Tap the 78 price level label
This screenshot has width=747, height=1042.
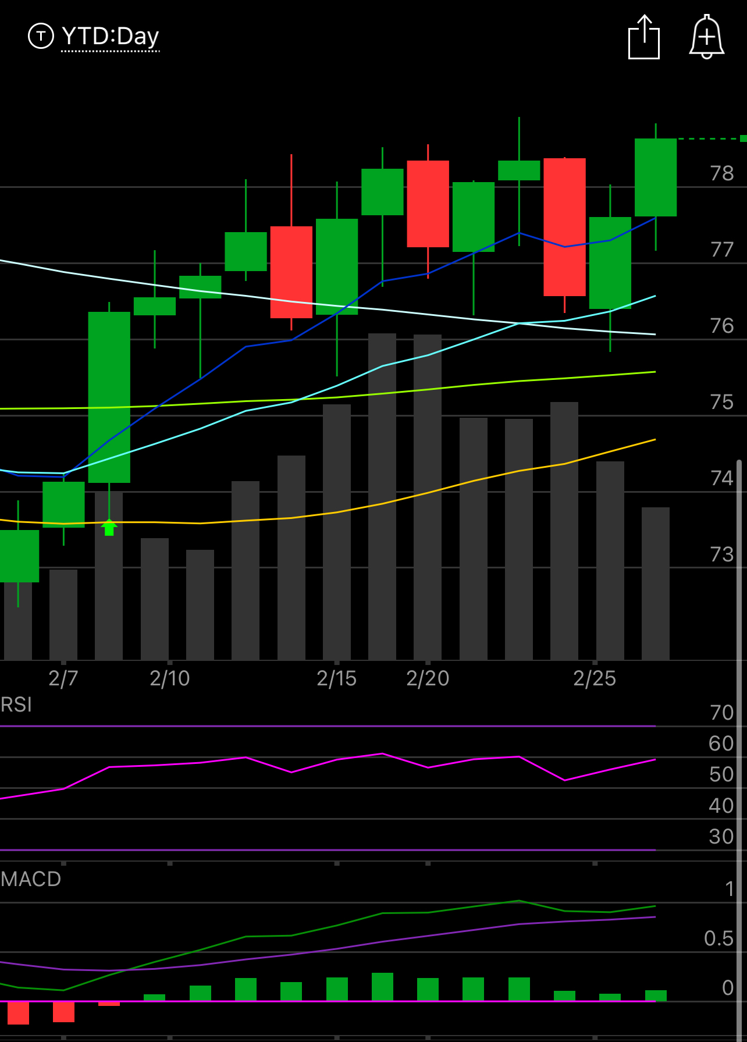(722, 173)
